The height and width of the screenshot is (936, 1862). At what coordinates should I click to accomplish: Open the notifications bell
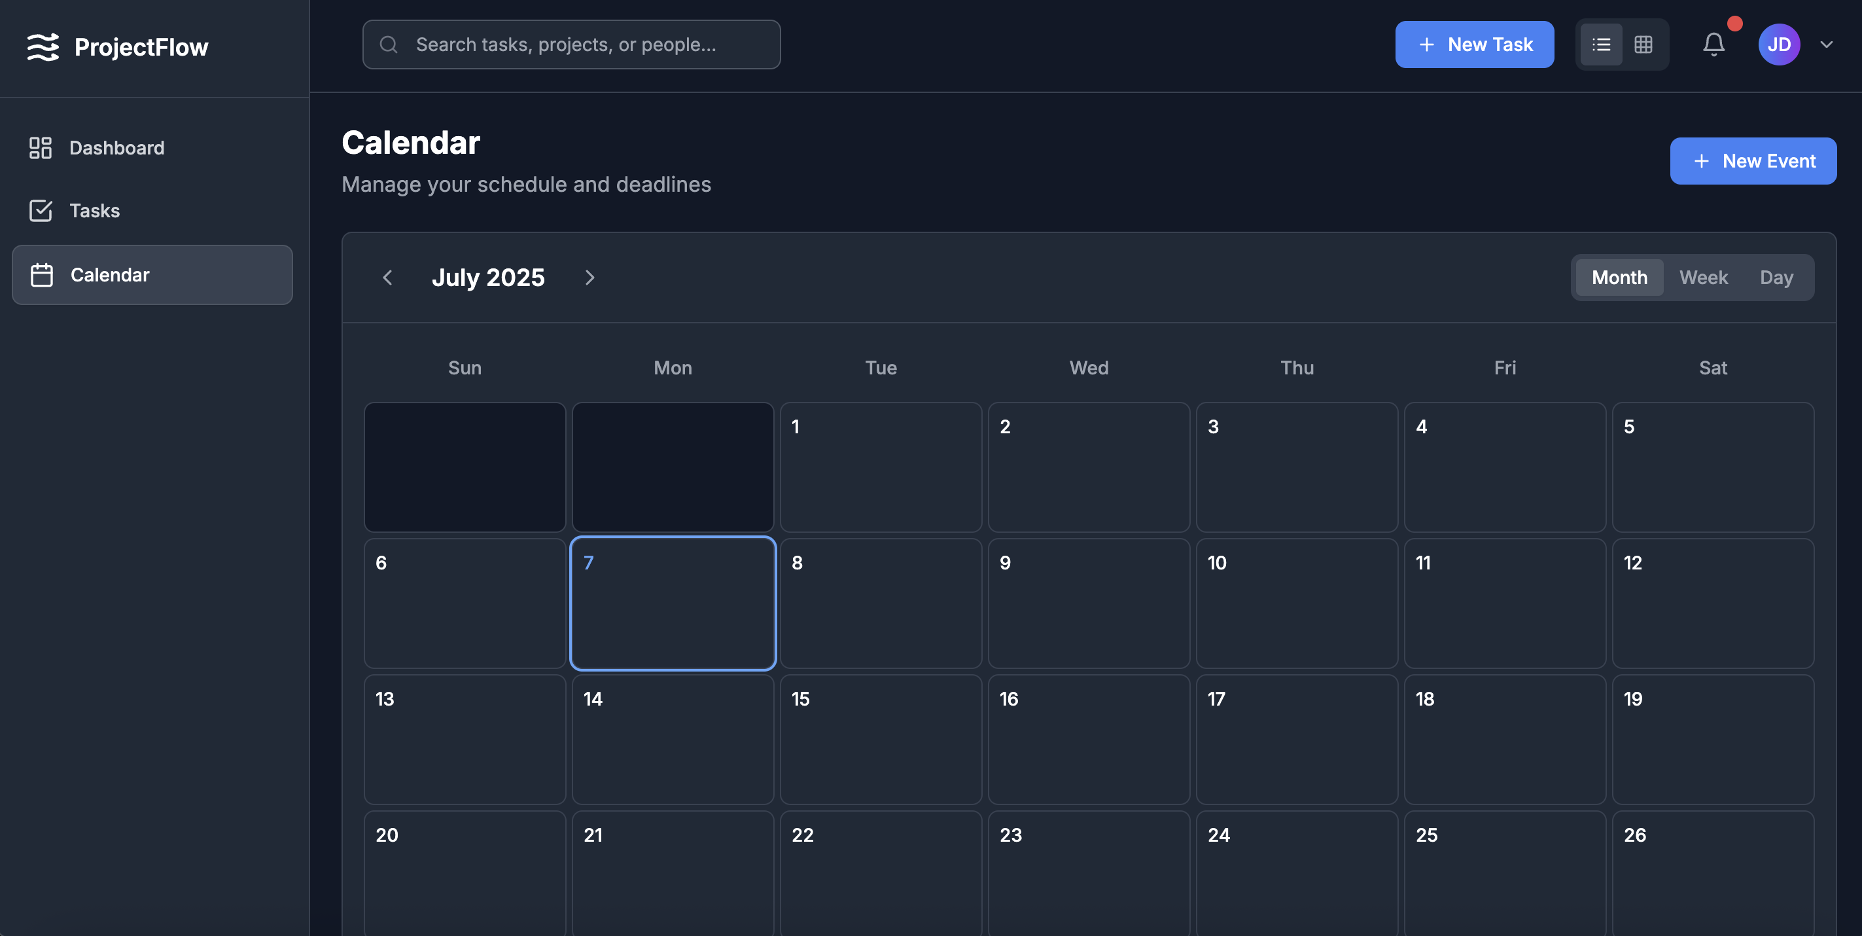(1713, 45)
